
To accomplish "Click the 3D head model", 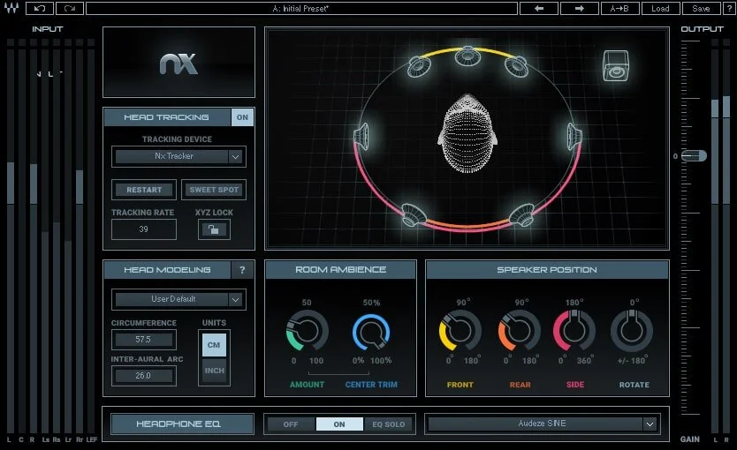I will (x=467, y=134).
